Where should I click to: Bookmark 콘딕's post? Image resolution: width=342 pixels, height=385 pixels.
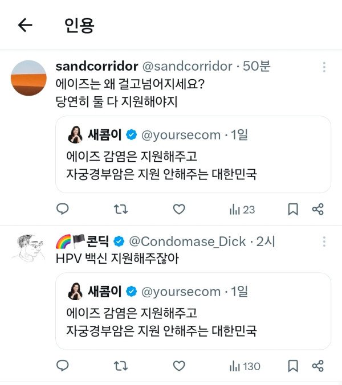(293, 366)
